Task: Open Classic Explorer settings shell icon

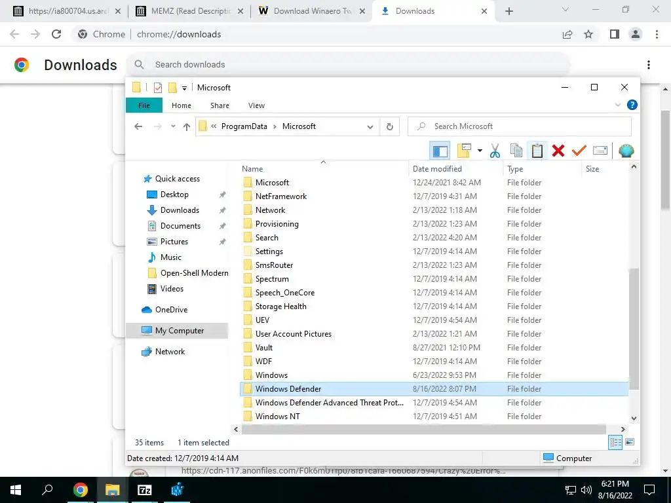Action: 626,151
